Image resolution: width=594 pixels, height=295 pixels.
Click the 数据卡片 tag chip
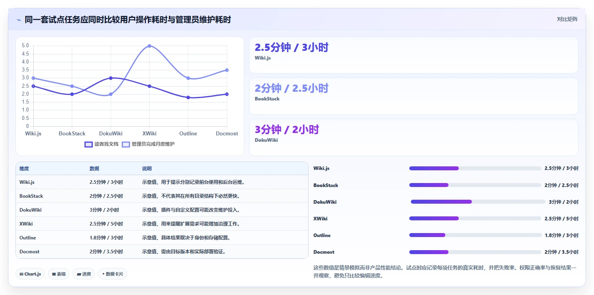pos(113,274)
